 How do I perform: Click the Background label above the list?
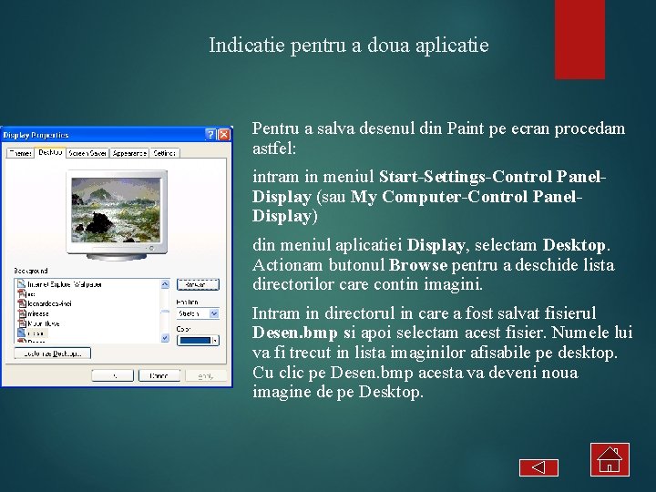pos(31,271)
